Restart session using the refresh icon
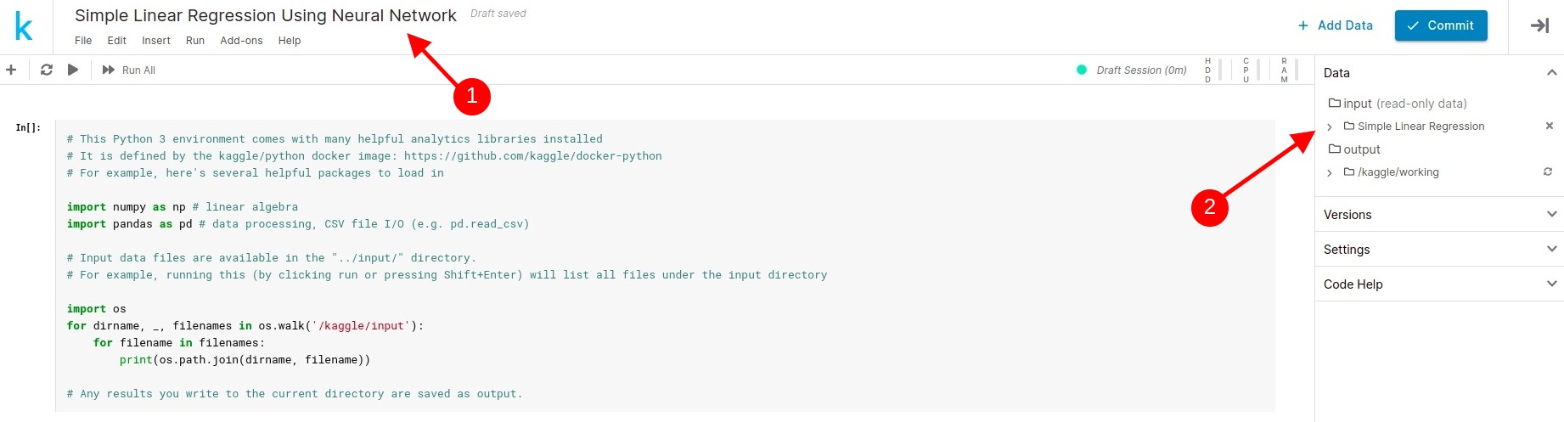The height and width of the screenshot is (422, 1564). tap(47, 70)
